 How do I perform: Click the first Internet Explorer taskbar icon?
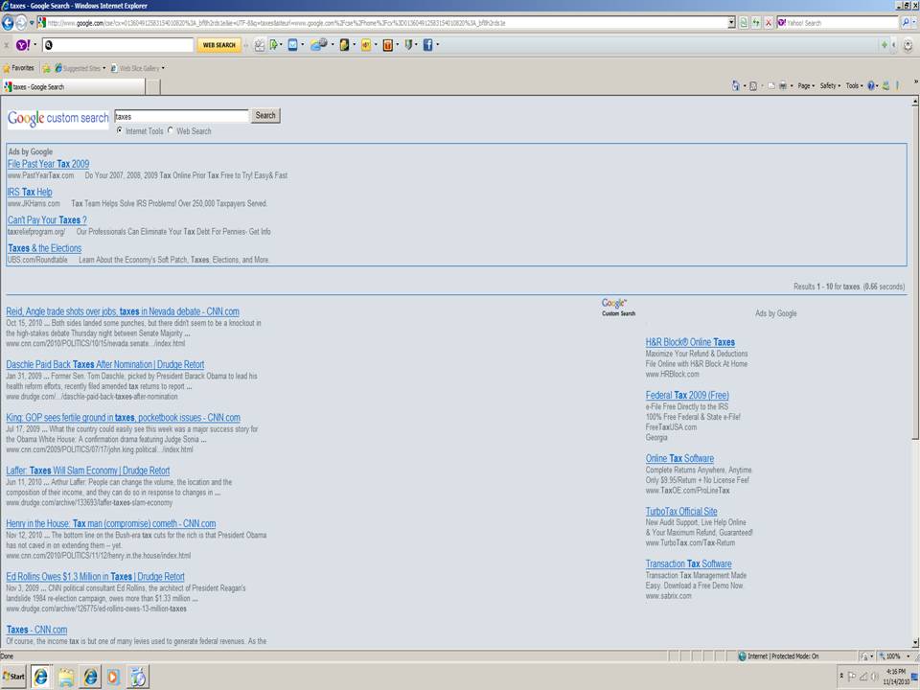(x=40, y=677)
